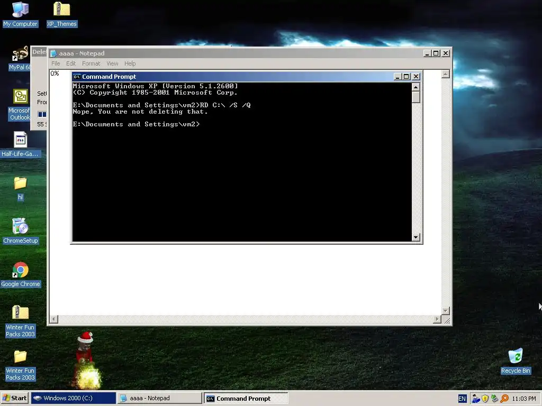This screenshot has width=542, height=406.
Task: Open the Notepad View menu
Action: (112, 63)
